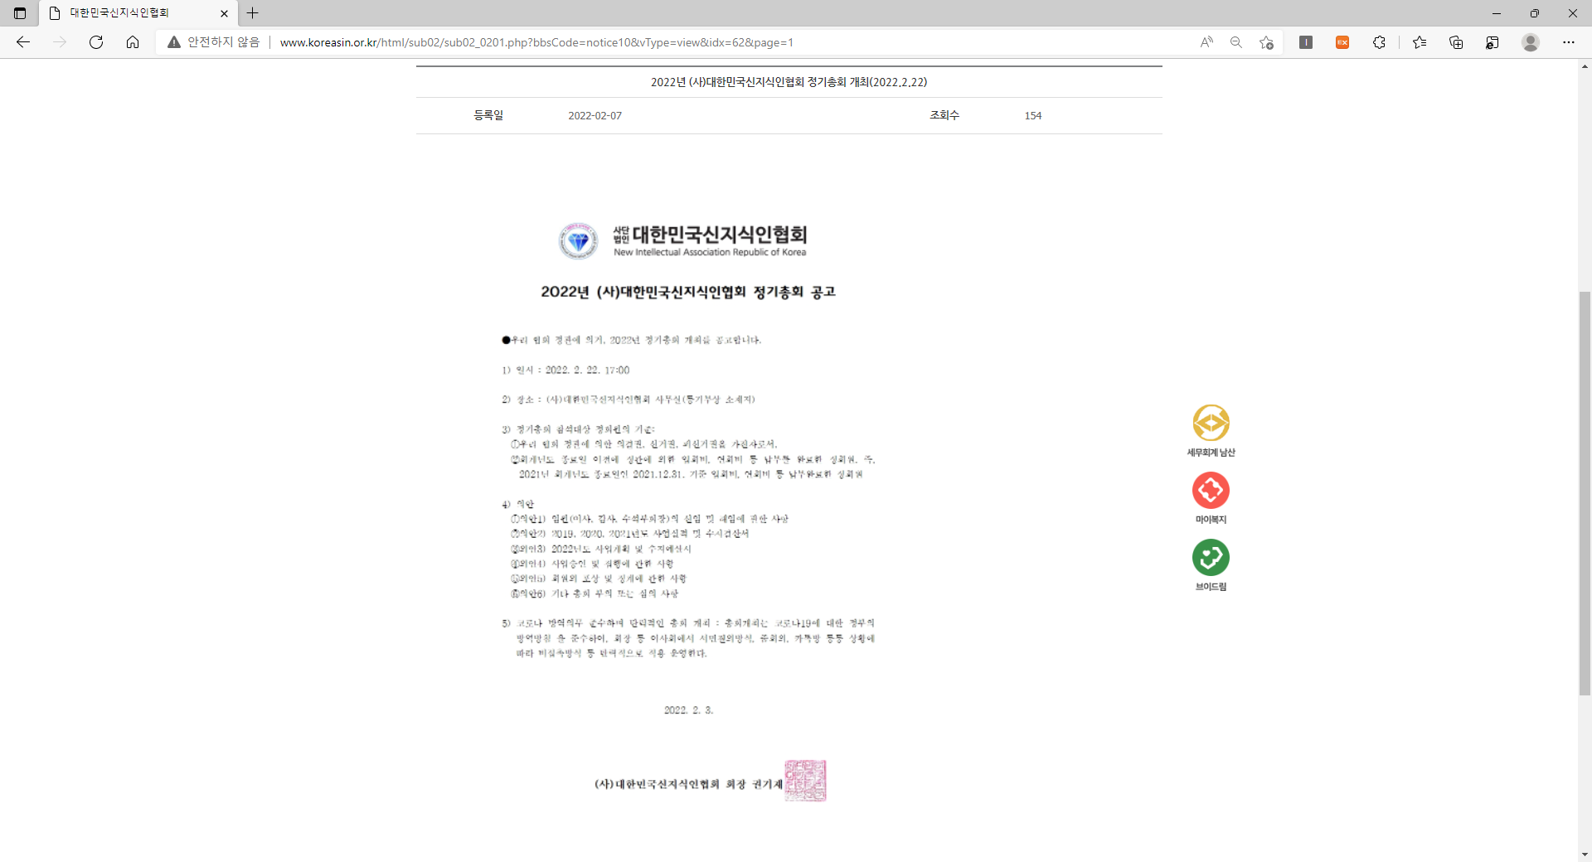Viewport: 1592px width, 862px height.
Task: Click the vertical scrollbar thumb
Action: 1585,493
